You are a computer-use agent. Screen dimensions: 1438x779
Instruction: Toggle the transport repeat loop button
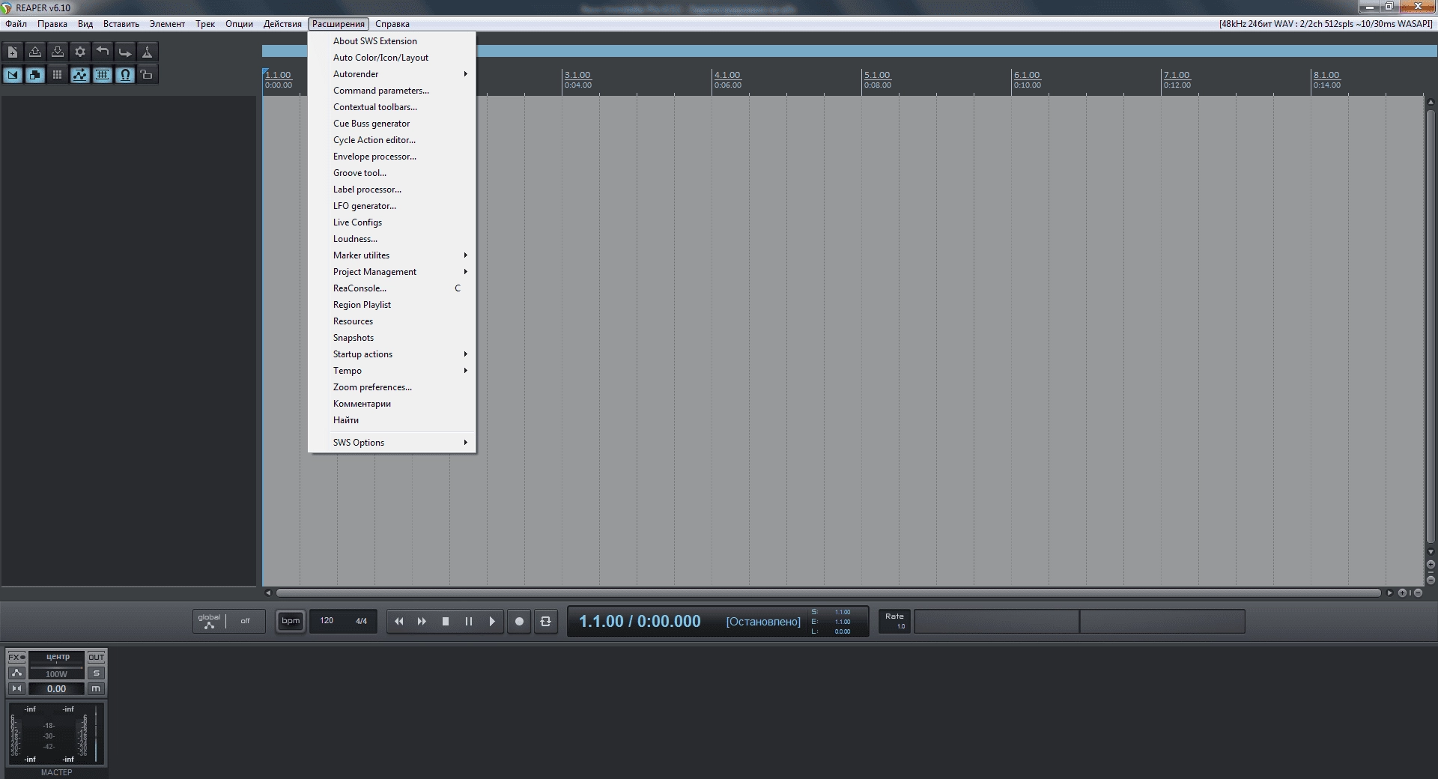click(546, 621)
